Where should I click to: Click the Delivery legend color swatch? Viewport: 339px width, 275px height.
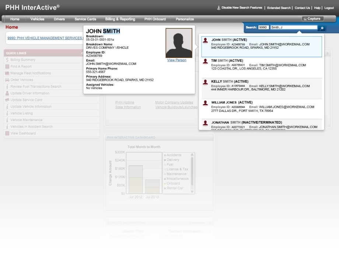(x=165, y=160)
